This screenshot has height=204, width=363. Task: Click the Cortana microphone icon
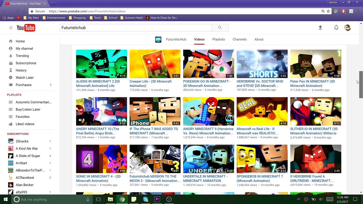[x=88, y=199]
